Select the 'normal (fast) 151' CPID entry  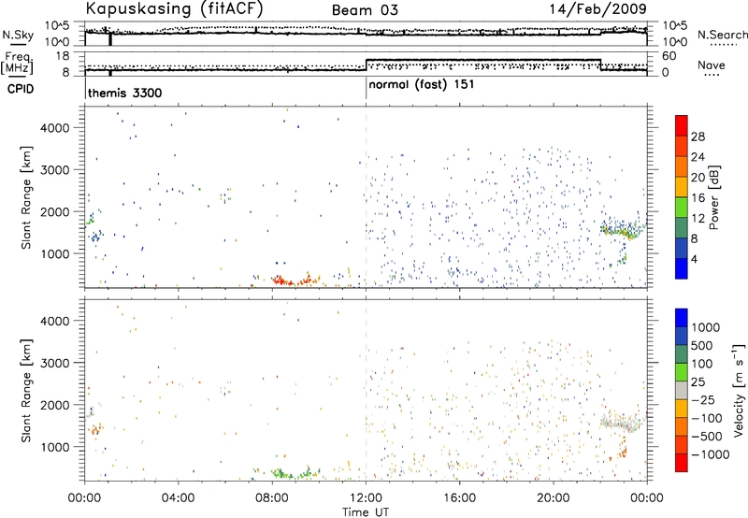(x=422, y=85)
